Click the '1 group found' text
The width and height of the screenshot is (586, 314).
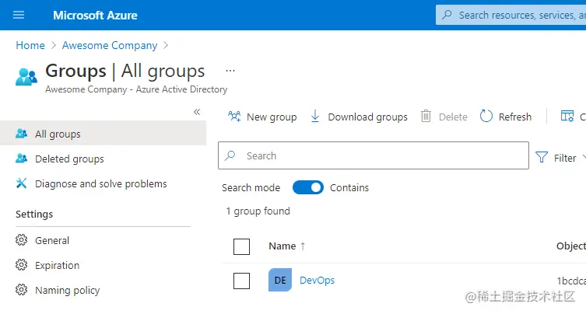(258, 211)
